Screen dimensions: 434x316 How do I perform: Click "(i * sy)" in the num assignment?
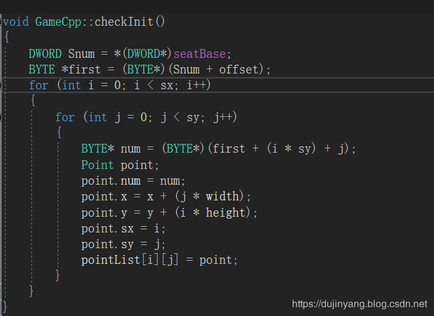point(291,149)
